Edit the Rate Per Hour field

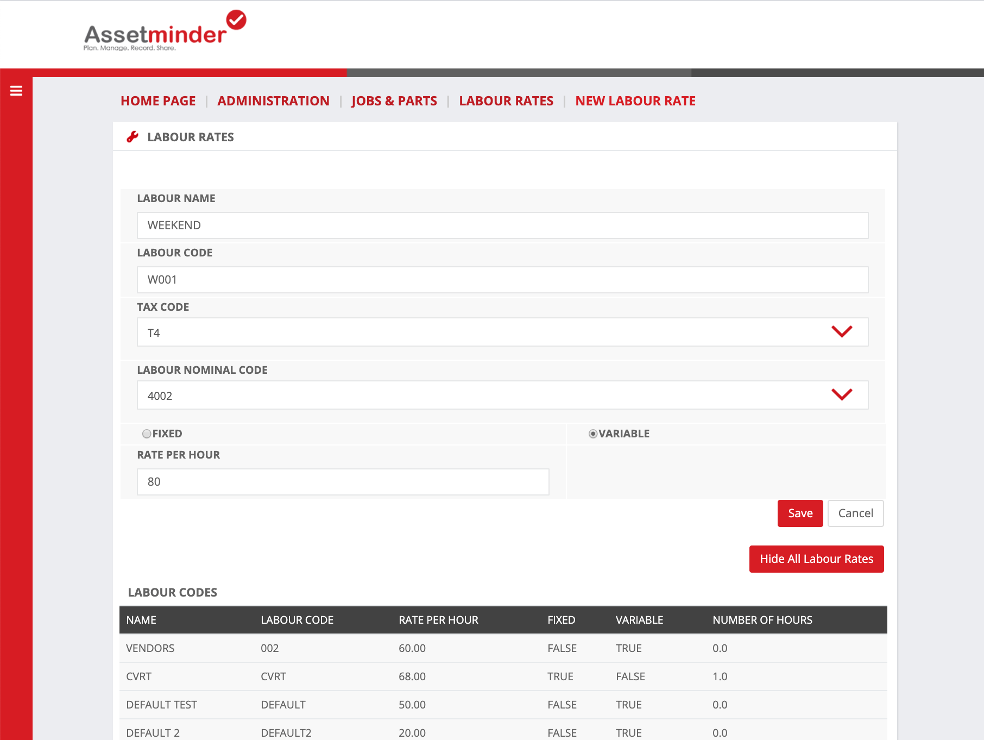coord(343,482)
